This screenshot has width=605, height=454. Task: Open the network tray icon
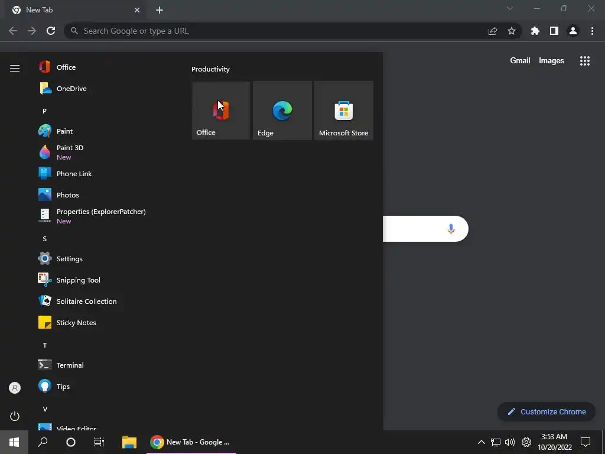[496, 442]
